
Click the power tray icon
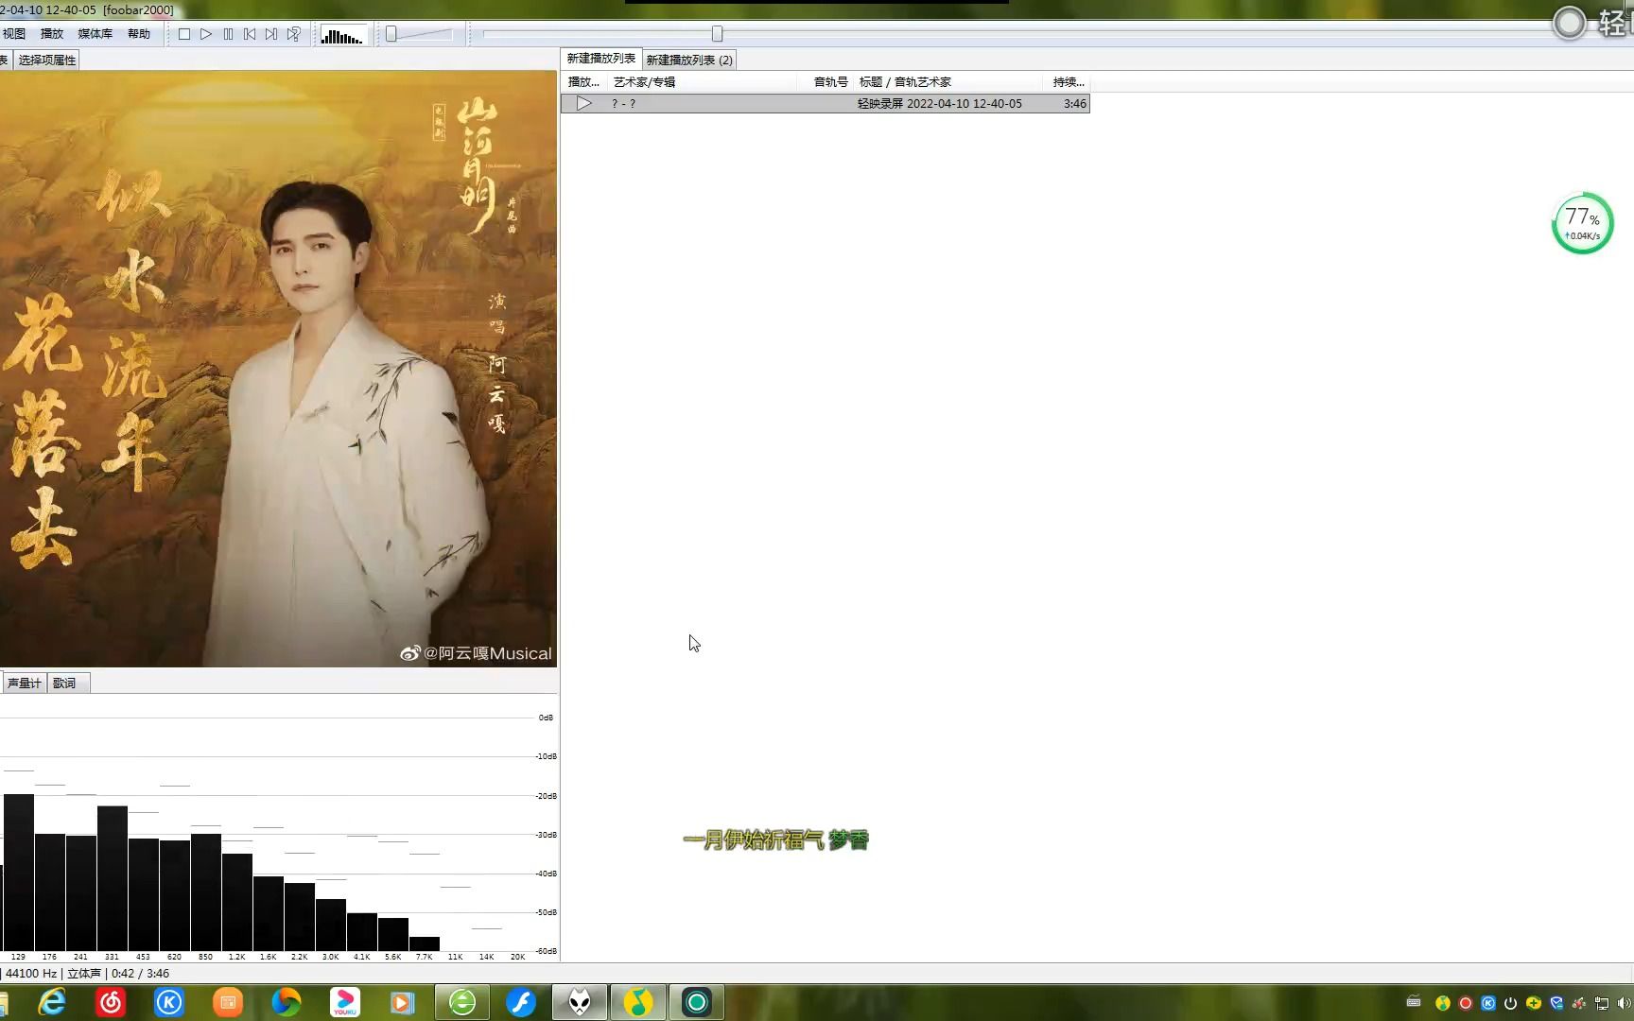point(1511,1003)
